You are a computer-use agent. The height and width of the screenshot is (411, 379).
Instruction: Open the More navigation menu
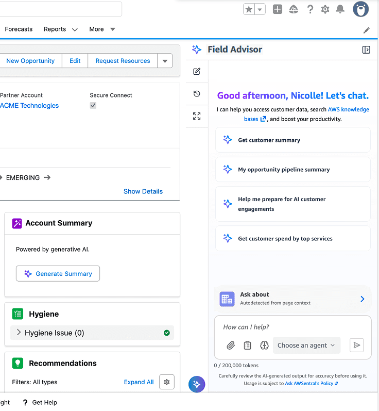[102, 29]
